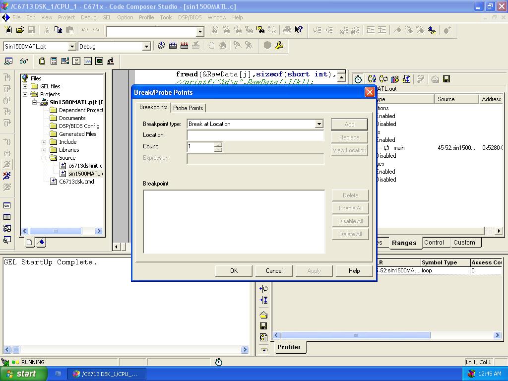Click the house icon beside Profiler panel
This screenshot has width=508, height=381.
pyautogui.click(x=263, y=315)
